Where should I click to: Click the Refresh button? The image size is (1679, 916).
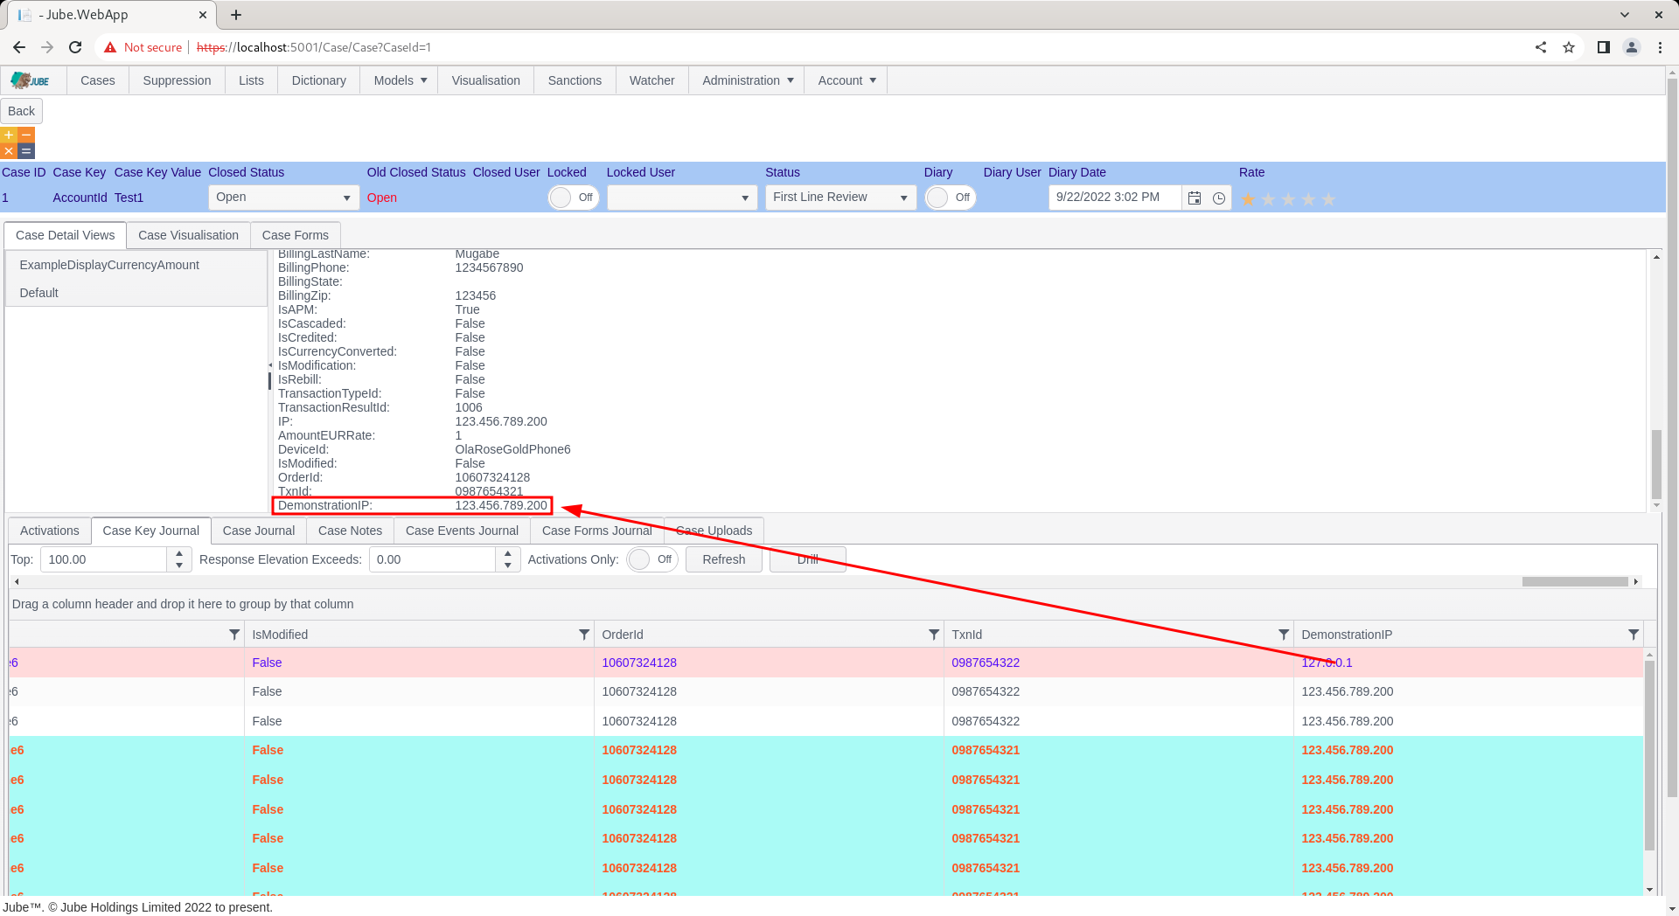click(724, 559)
